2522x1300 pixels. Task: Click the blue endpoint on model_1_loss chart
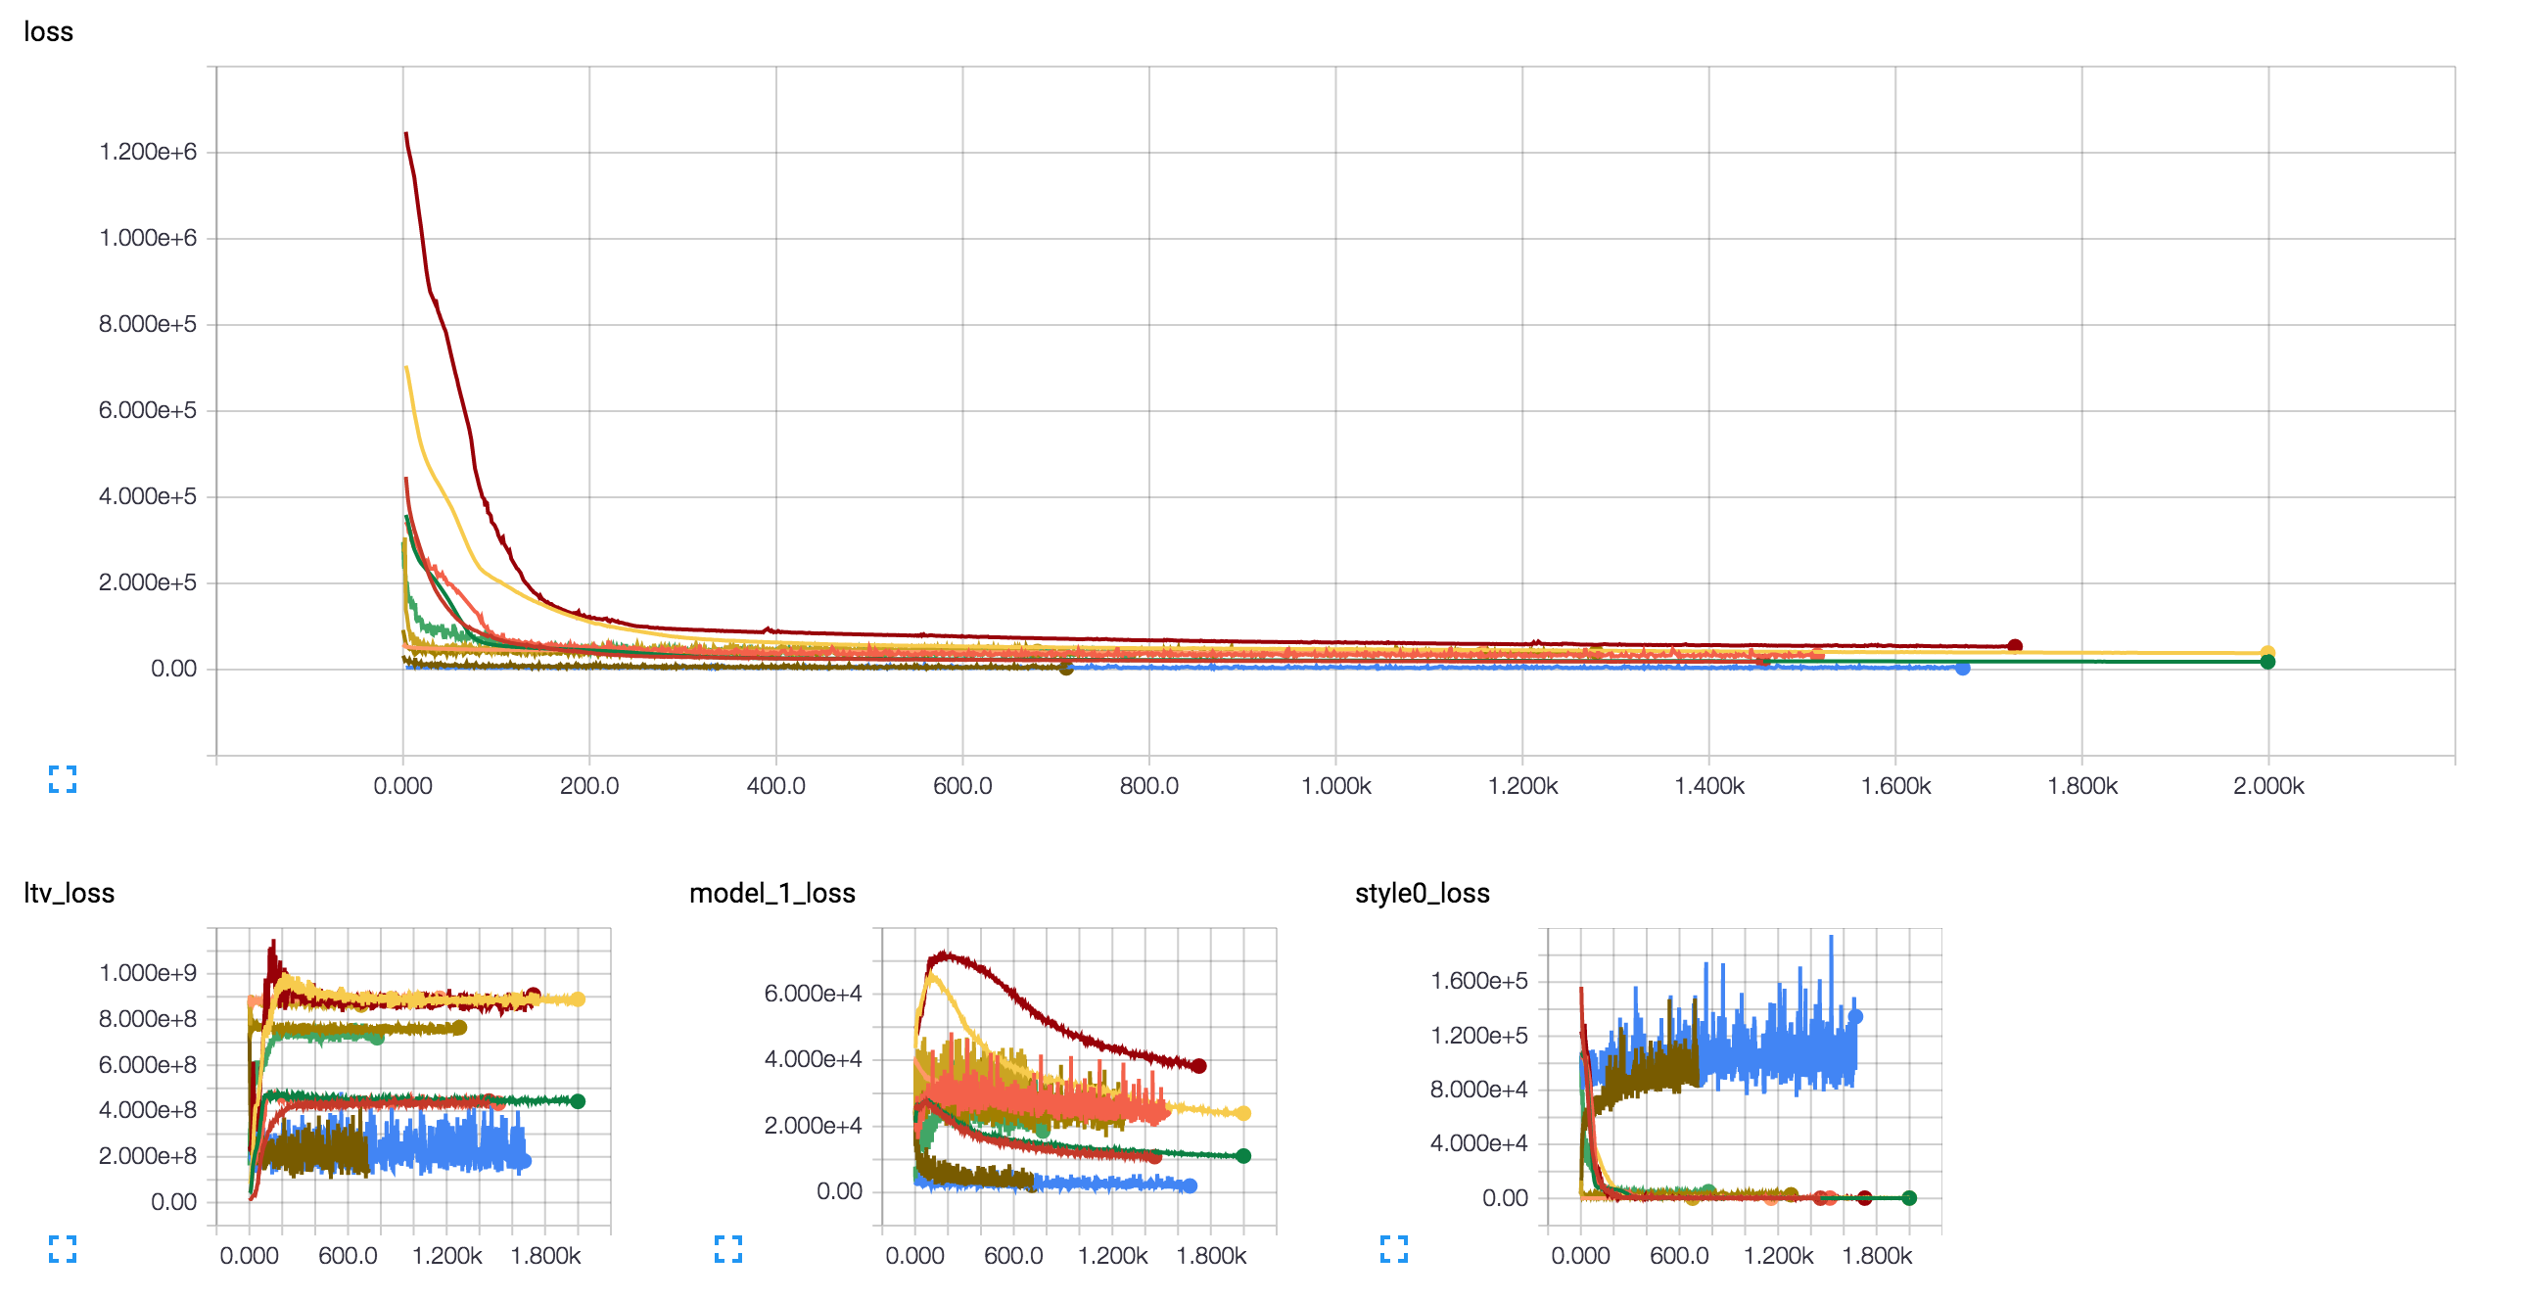point(1190,1185)
